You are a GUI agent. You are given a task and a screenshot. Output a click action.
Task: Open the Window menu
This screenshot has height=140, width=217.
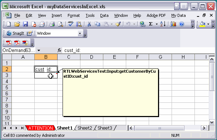121,15
